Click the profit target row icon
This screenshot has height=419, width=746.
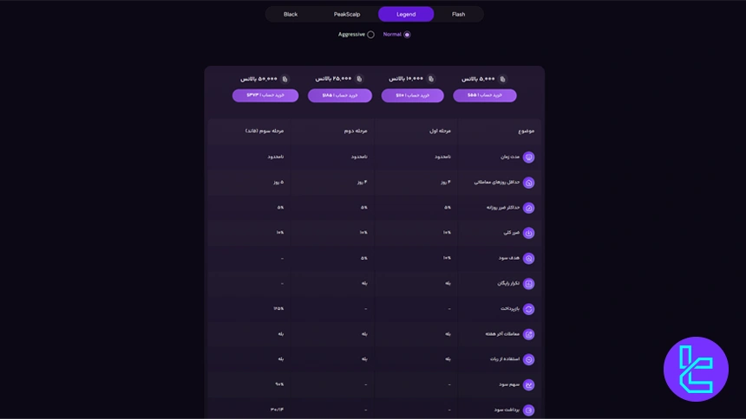528,258
